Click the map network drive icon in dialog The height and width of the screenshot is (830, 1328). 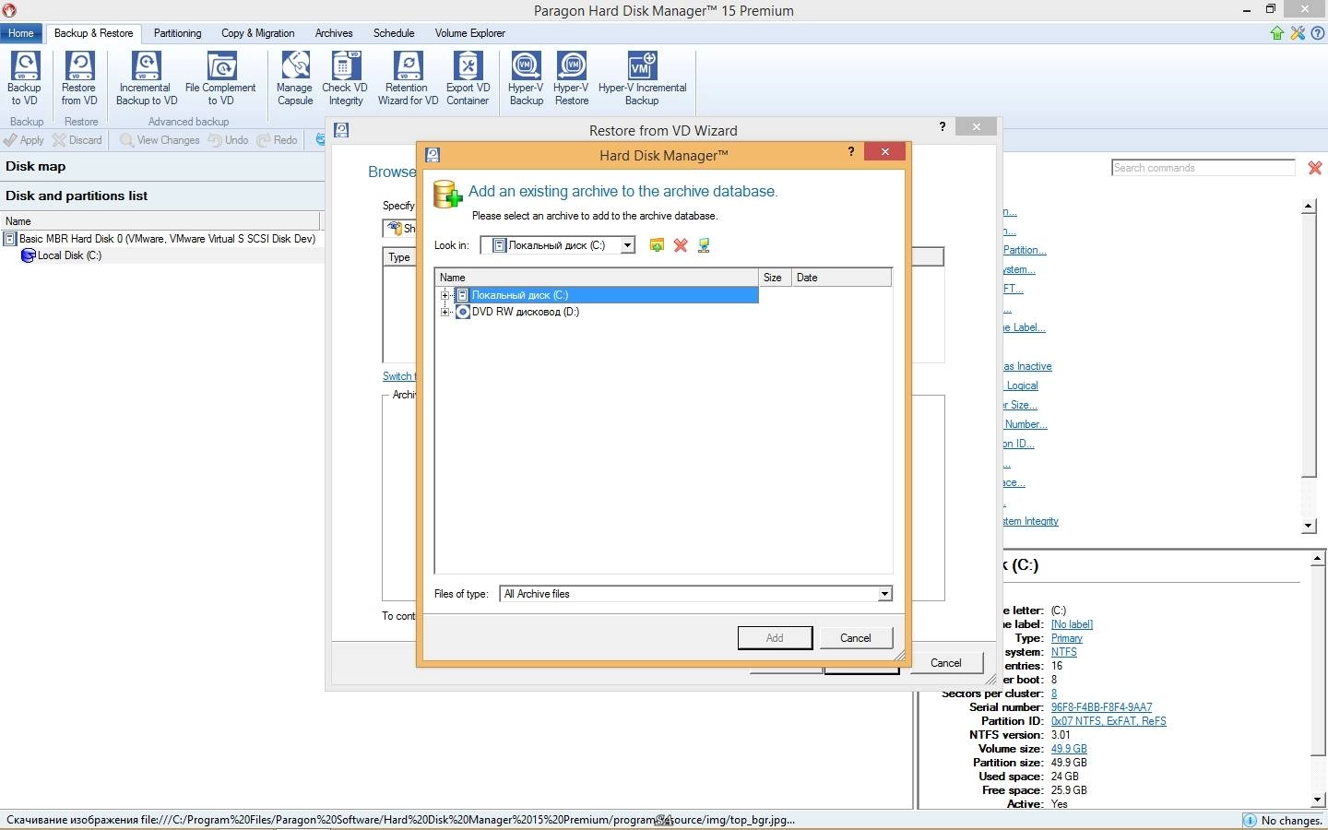click(704, 245)
